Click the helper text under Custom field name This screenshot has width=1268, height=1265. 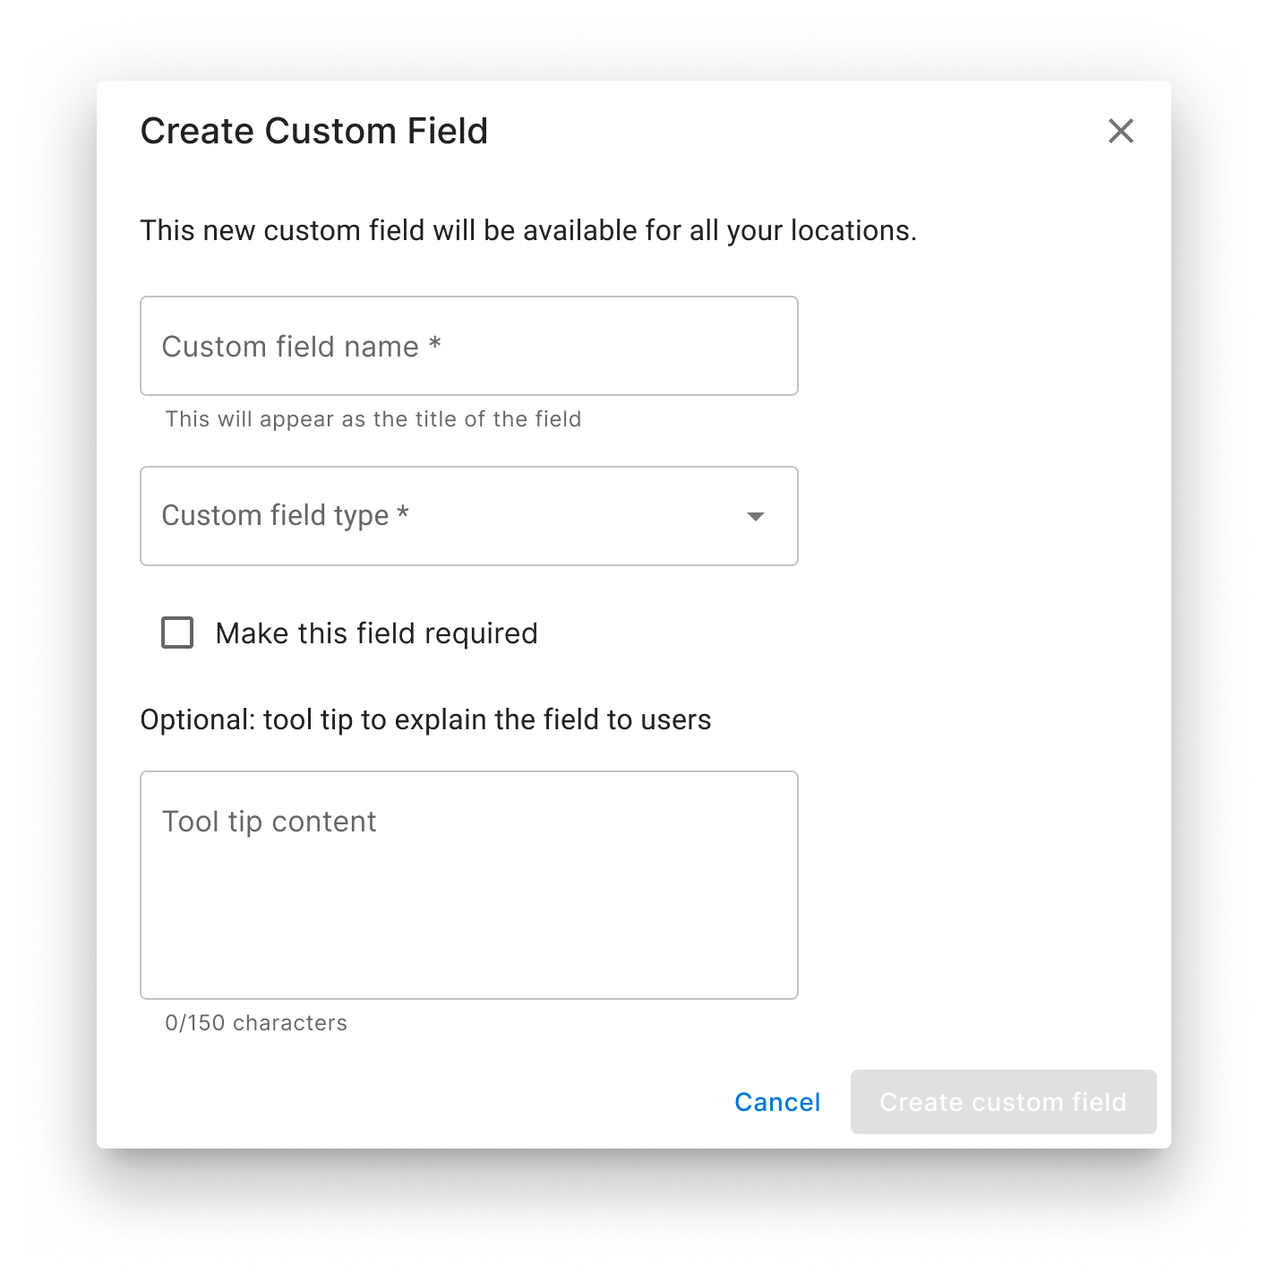(372, 418)
